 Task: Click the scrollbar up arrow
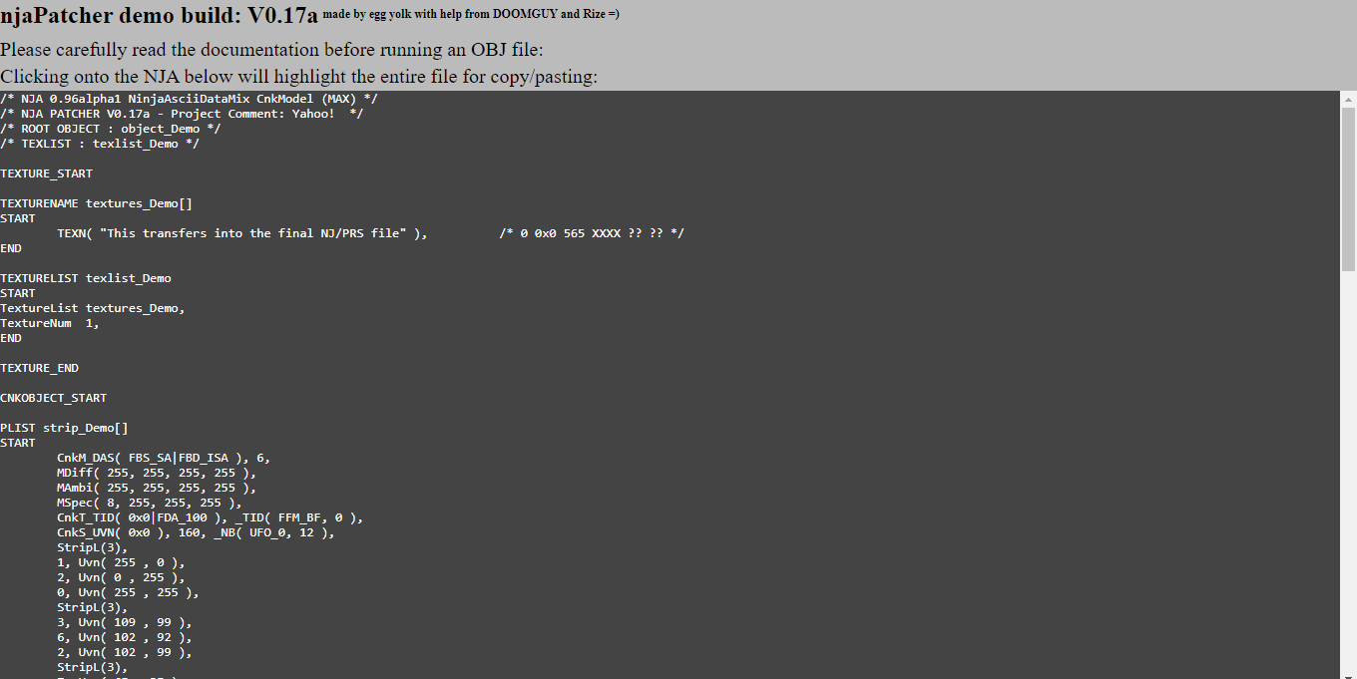[x=1348, y=99]
